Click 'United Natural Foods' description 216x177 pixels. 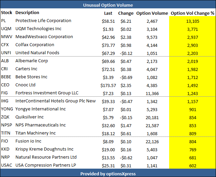[x=37, y=53]
